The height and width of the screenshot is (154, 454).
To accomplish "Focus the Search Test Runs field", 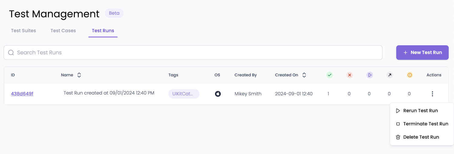I will tap(193, 53).
